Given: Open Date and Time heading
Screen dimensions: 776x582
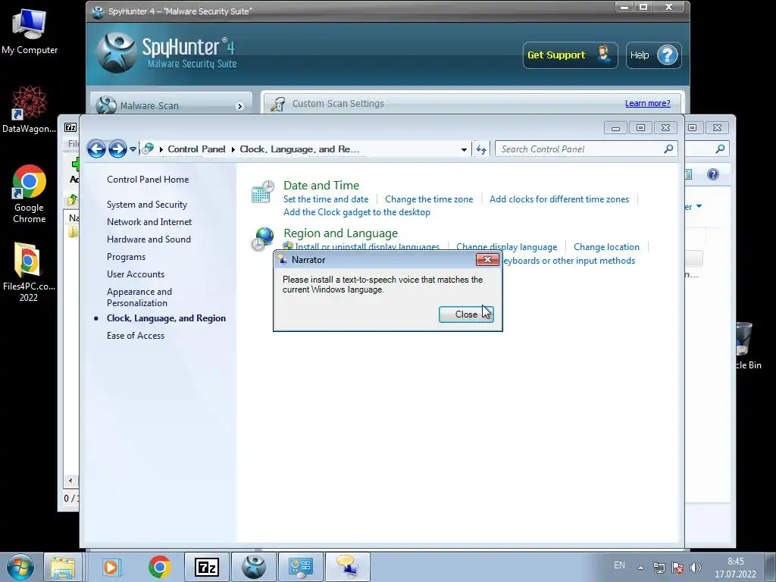Looking at the screenshot, I should click(321, 185).
